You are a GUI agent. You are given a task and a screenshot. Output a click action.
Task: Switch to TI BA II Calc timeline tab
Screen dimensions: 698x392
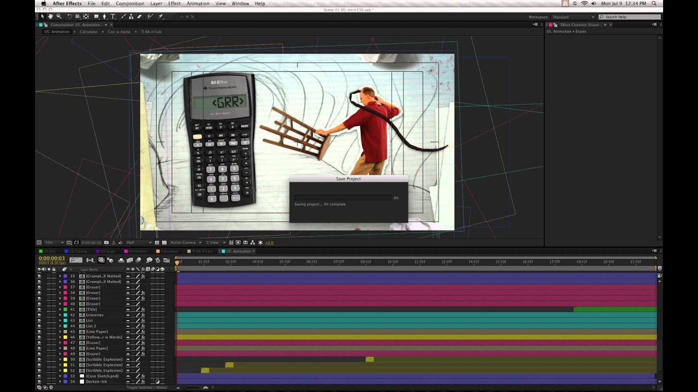(x=202, y=251)
